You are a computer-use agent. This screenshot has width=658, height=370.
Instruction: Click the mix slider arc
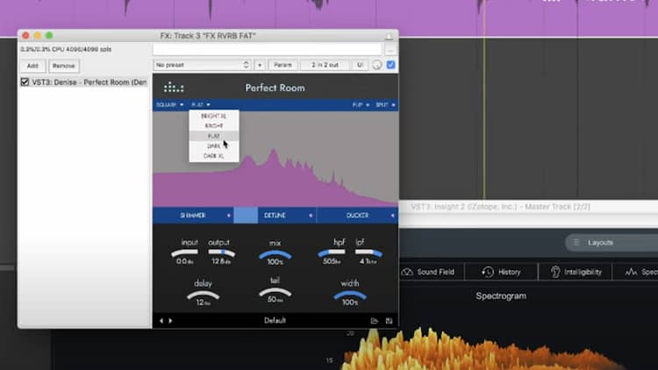coord(275,253)
